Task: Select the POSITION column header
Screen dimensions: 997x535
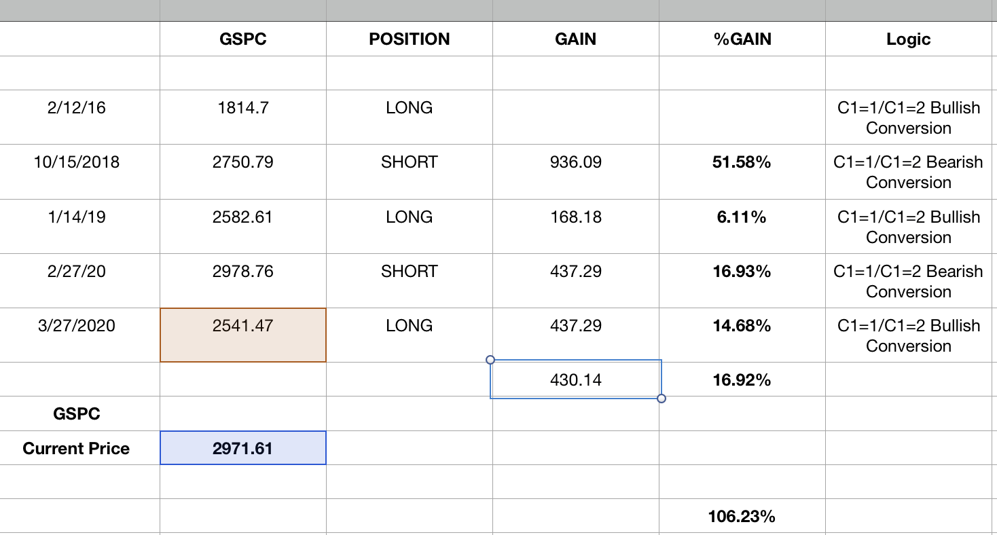Action: click(x=410, y=39)
